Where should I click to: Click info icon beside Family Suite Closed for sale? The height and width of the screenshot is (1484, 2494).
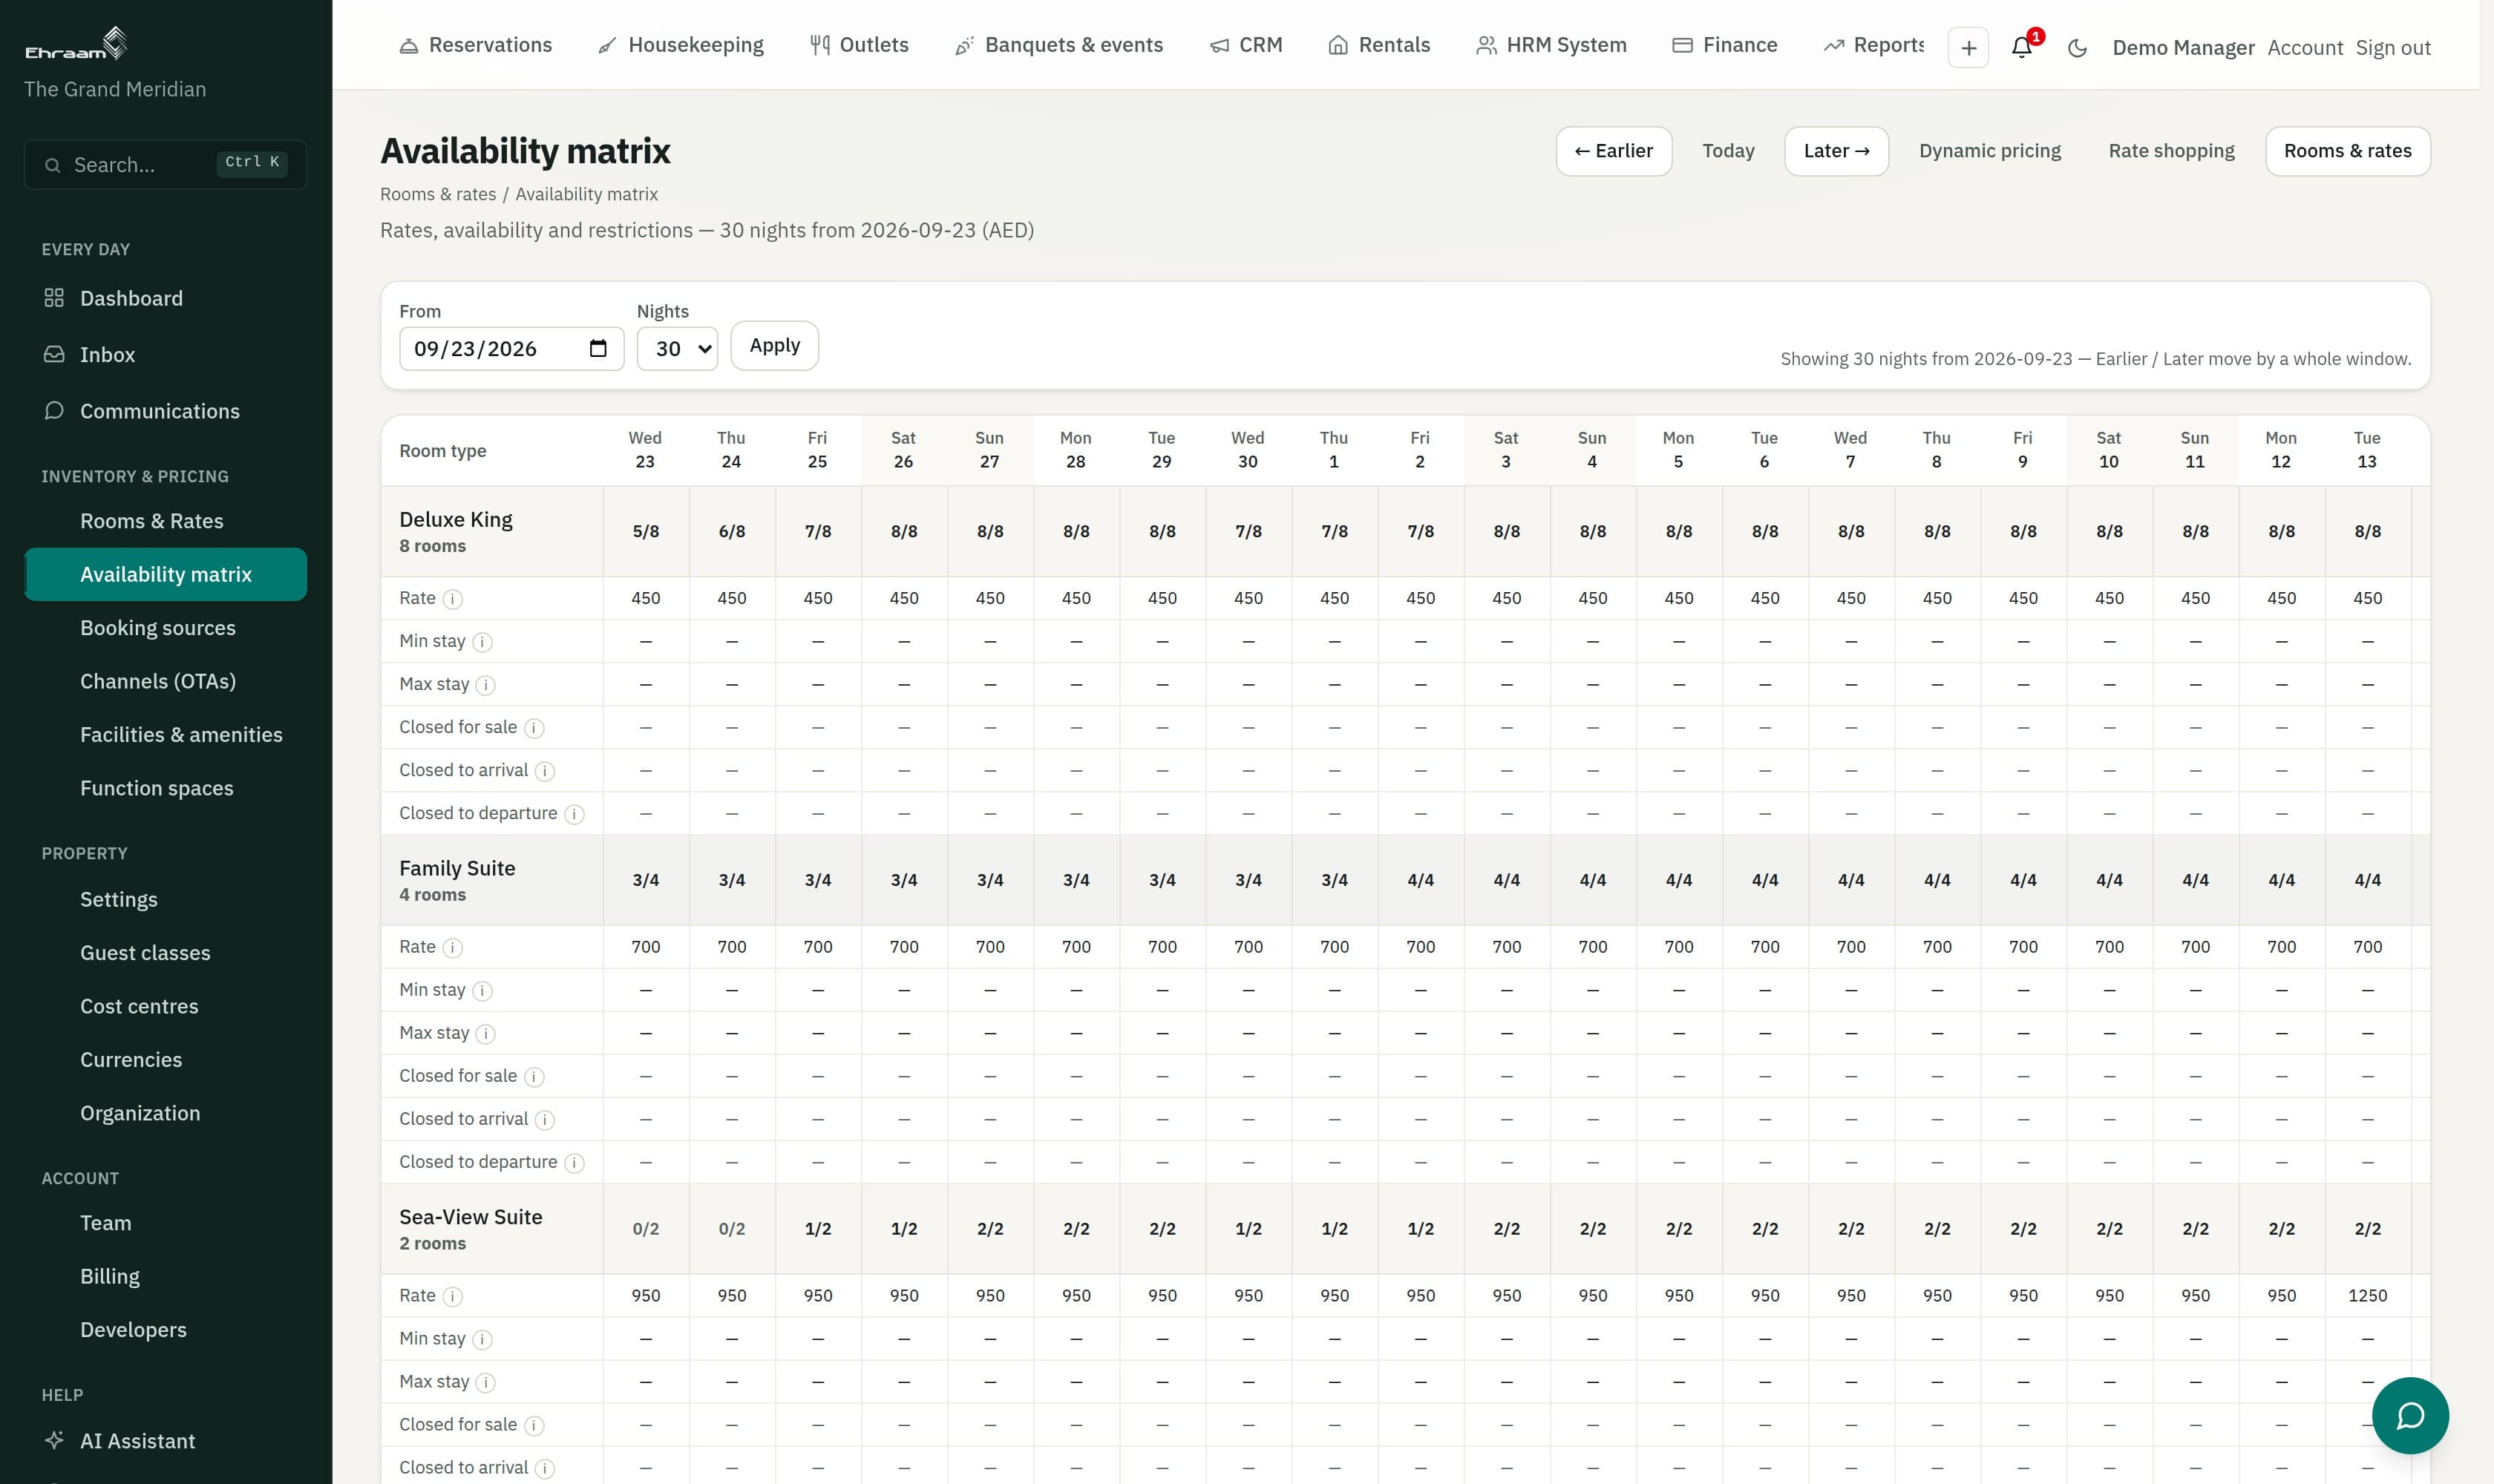(534, 1077)
